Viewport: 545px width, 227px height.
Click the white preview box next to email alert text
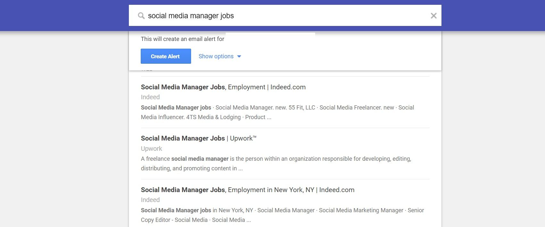tap(271, 34)
